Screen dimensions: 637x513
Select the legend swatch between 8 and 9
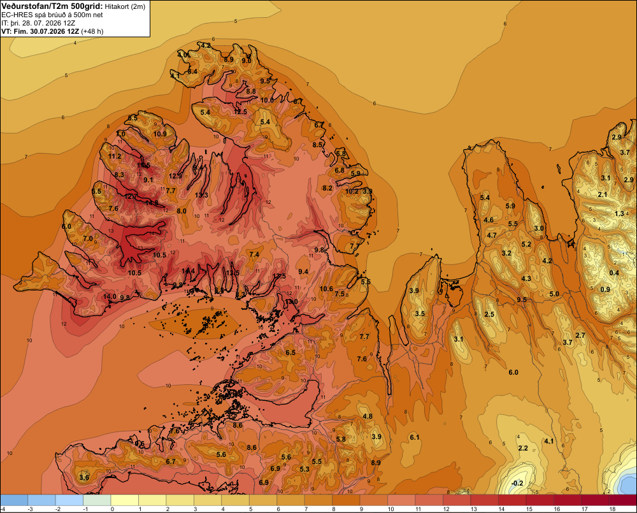pos(346,500)
